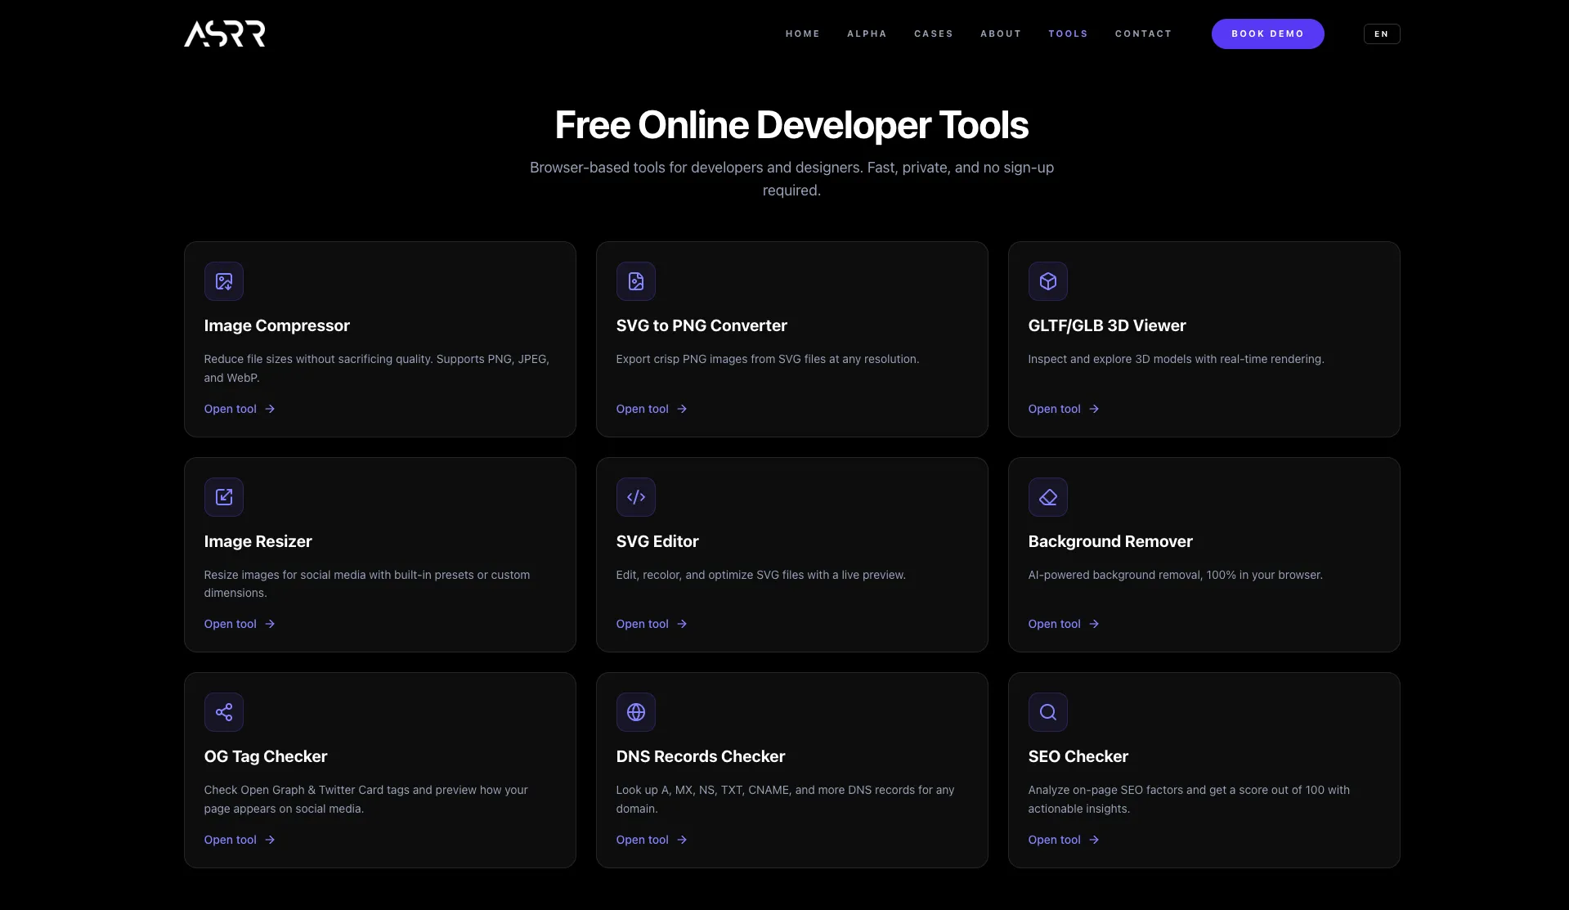Click arrow beside SVG Editor's Open tool
The width and height of the screenshot is (1569, 910).
pyautogui.click(x=682, y=624)
